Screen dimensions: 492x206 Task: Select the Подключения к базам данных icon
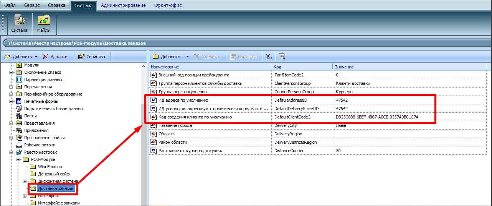point(19,109)
